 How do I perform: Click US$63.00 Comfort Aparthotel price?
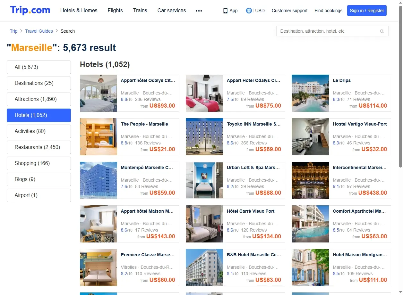(x=374, y=236)
